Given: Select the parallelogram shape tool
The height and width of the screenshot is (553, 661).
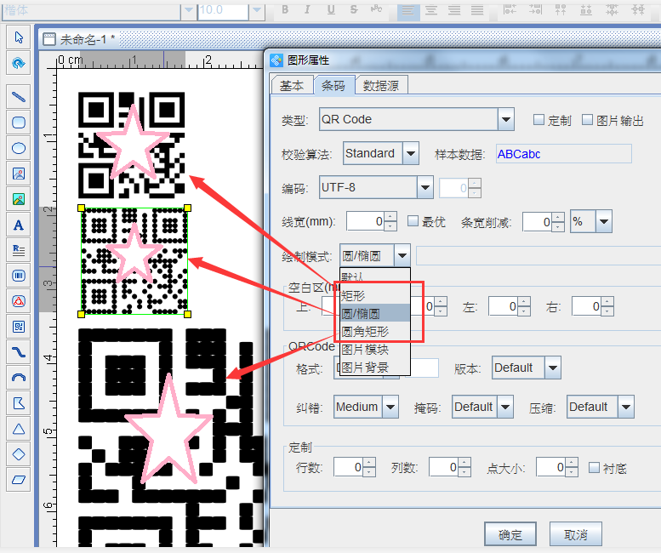Looking at the screenshot, I should pos(19,480).
